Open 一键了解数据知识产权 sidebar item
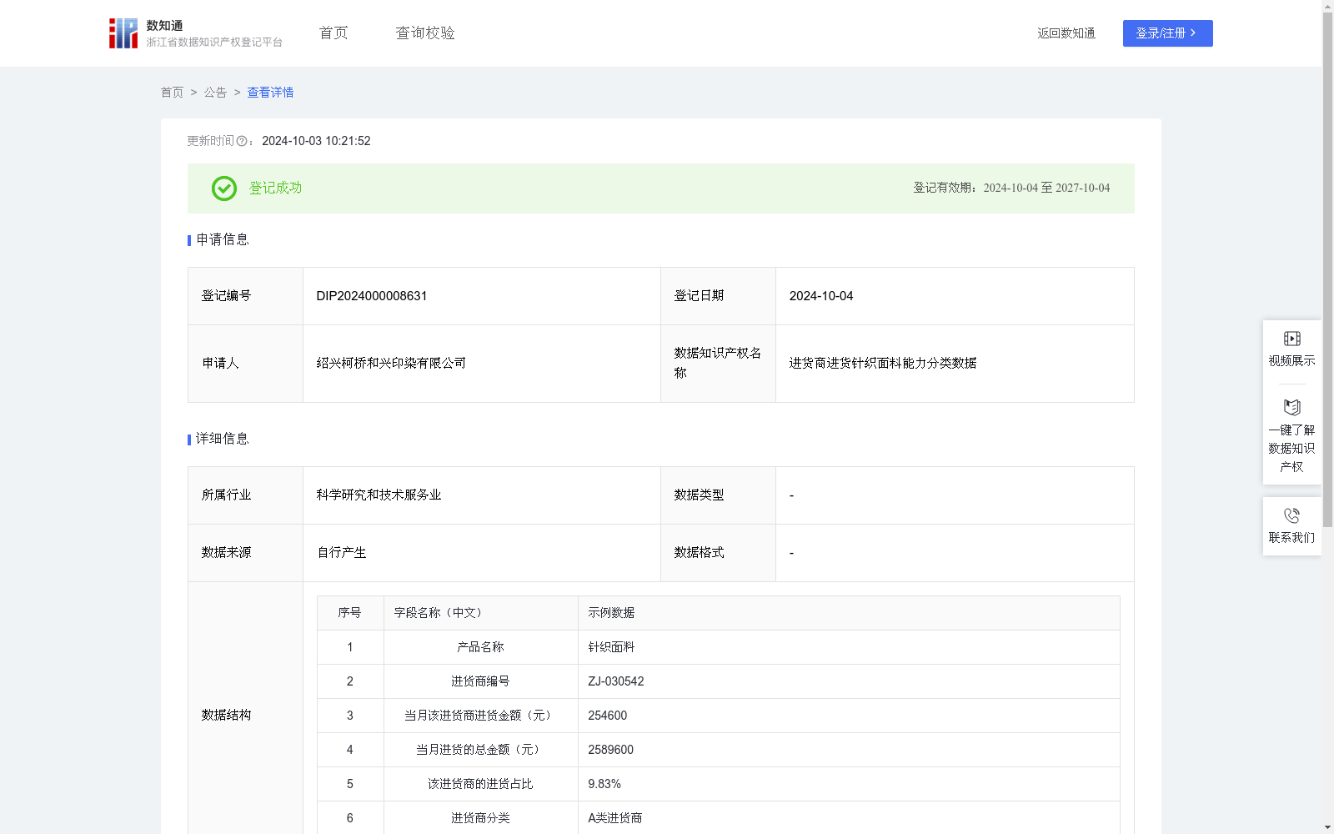 (x=1291, y=436)
